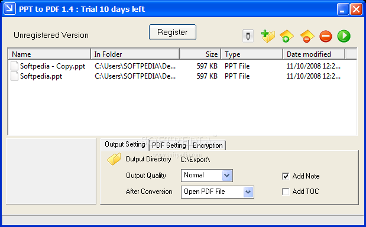Viewport: 366px width, 227px height.
Task: Click the application title bar icon
Action: click(x=9, y=9)
